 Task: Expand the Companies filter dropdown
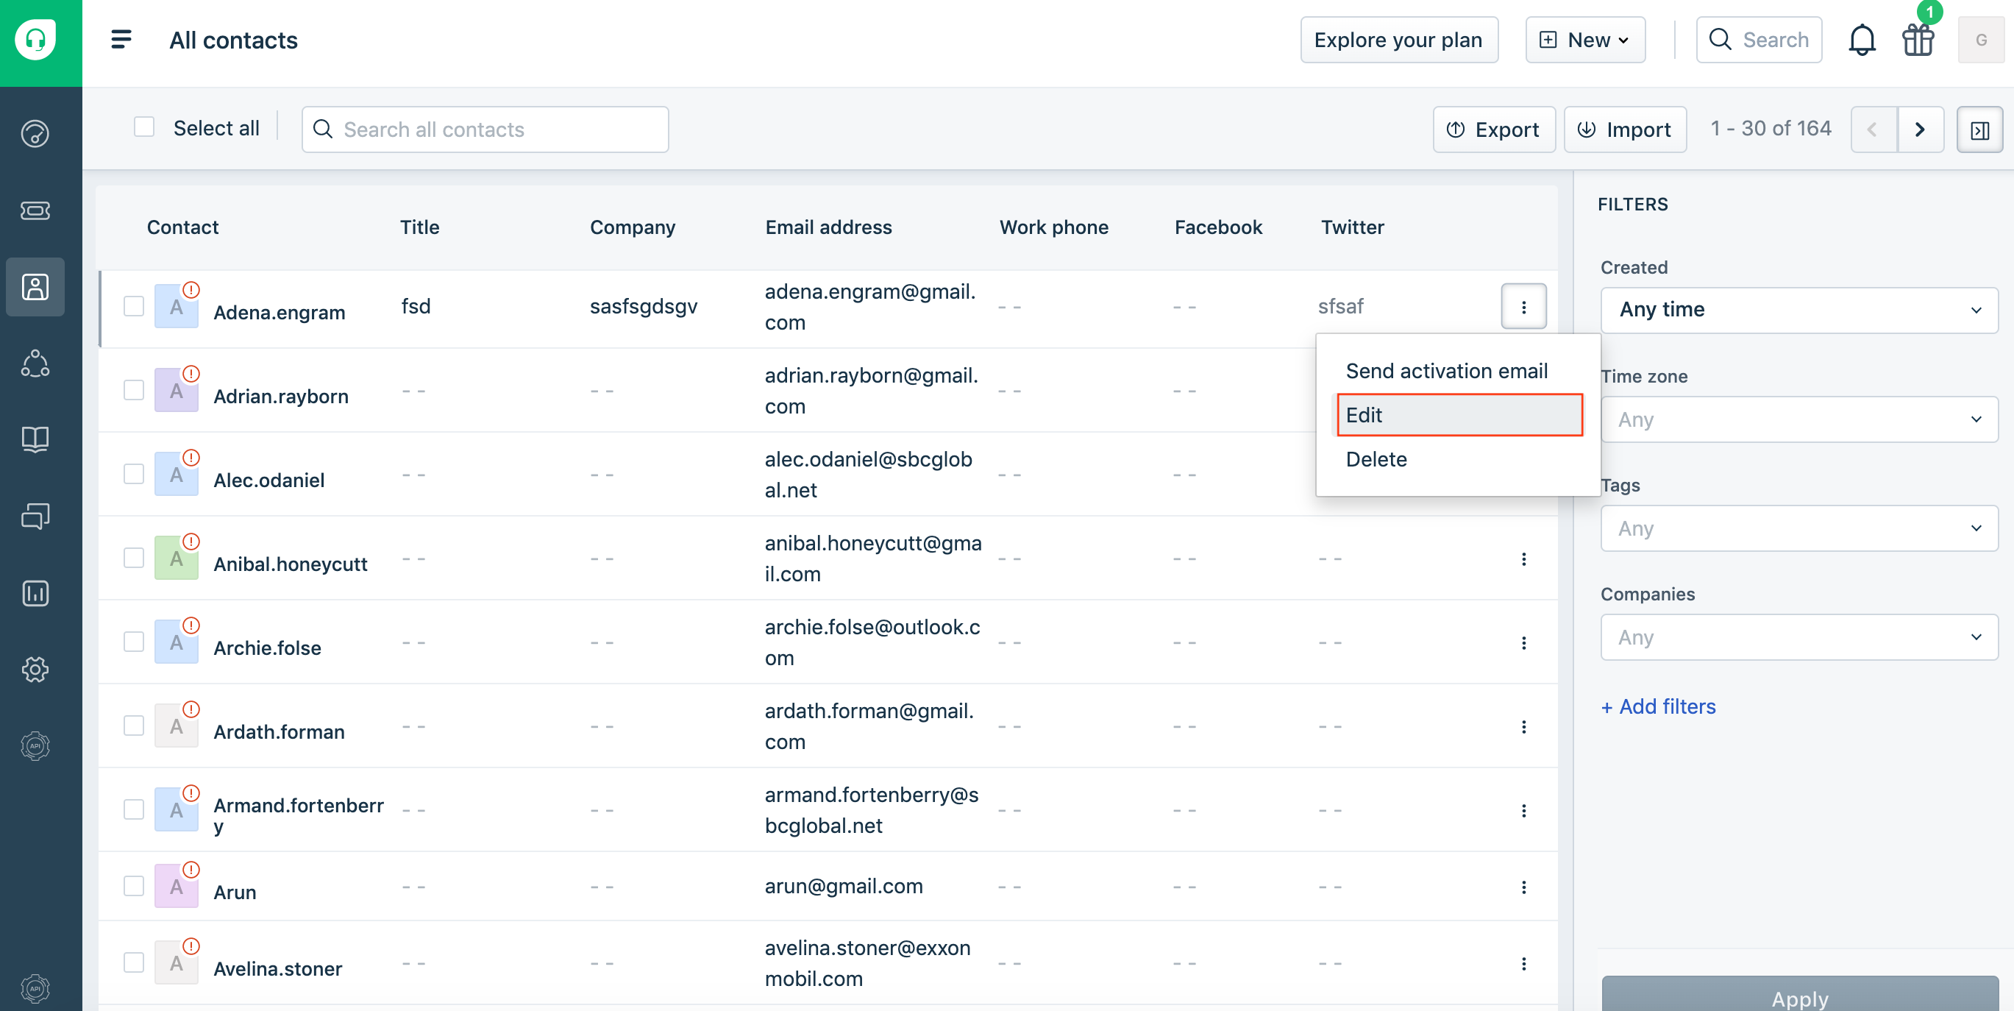pyautogui.click(x=1799, y=637)
